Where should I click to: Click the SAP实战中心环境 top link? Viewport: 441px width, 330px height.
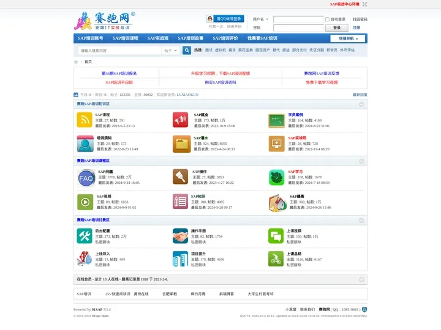(344, 4)
